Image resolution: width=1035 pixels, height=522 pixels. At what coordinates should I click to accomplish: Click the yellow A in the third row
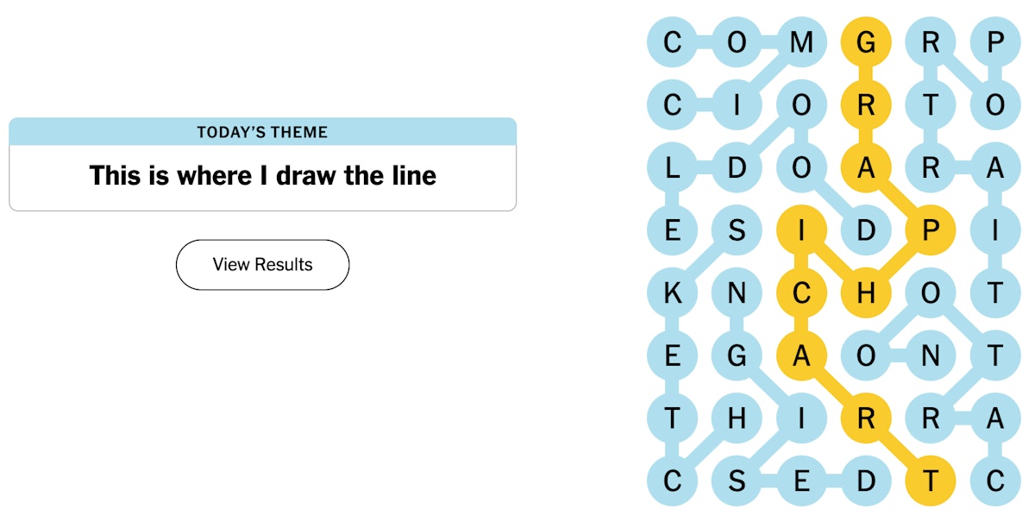point(867,168)
